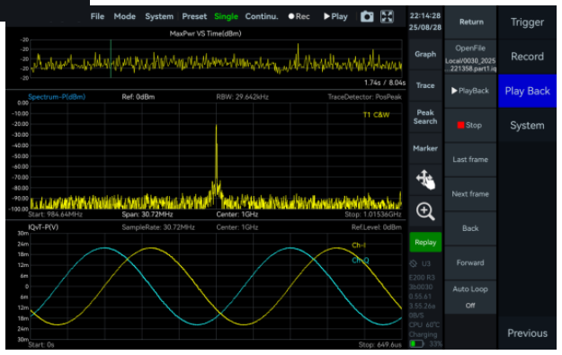The height and width of the screenshot is (355, 562).
Task: Click the Start: 984.64MHz value
Action: pos(55,215)
